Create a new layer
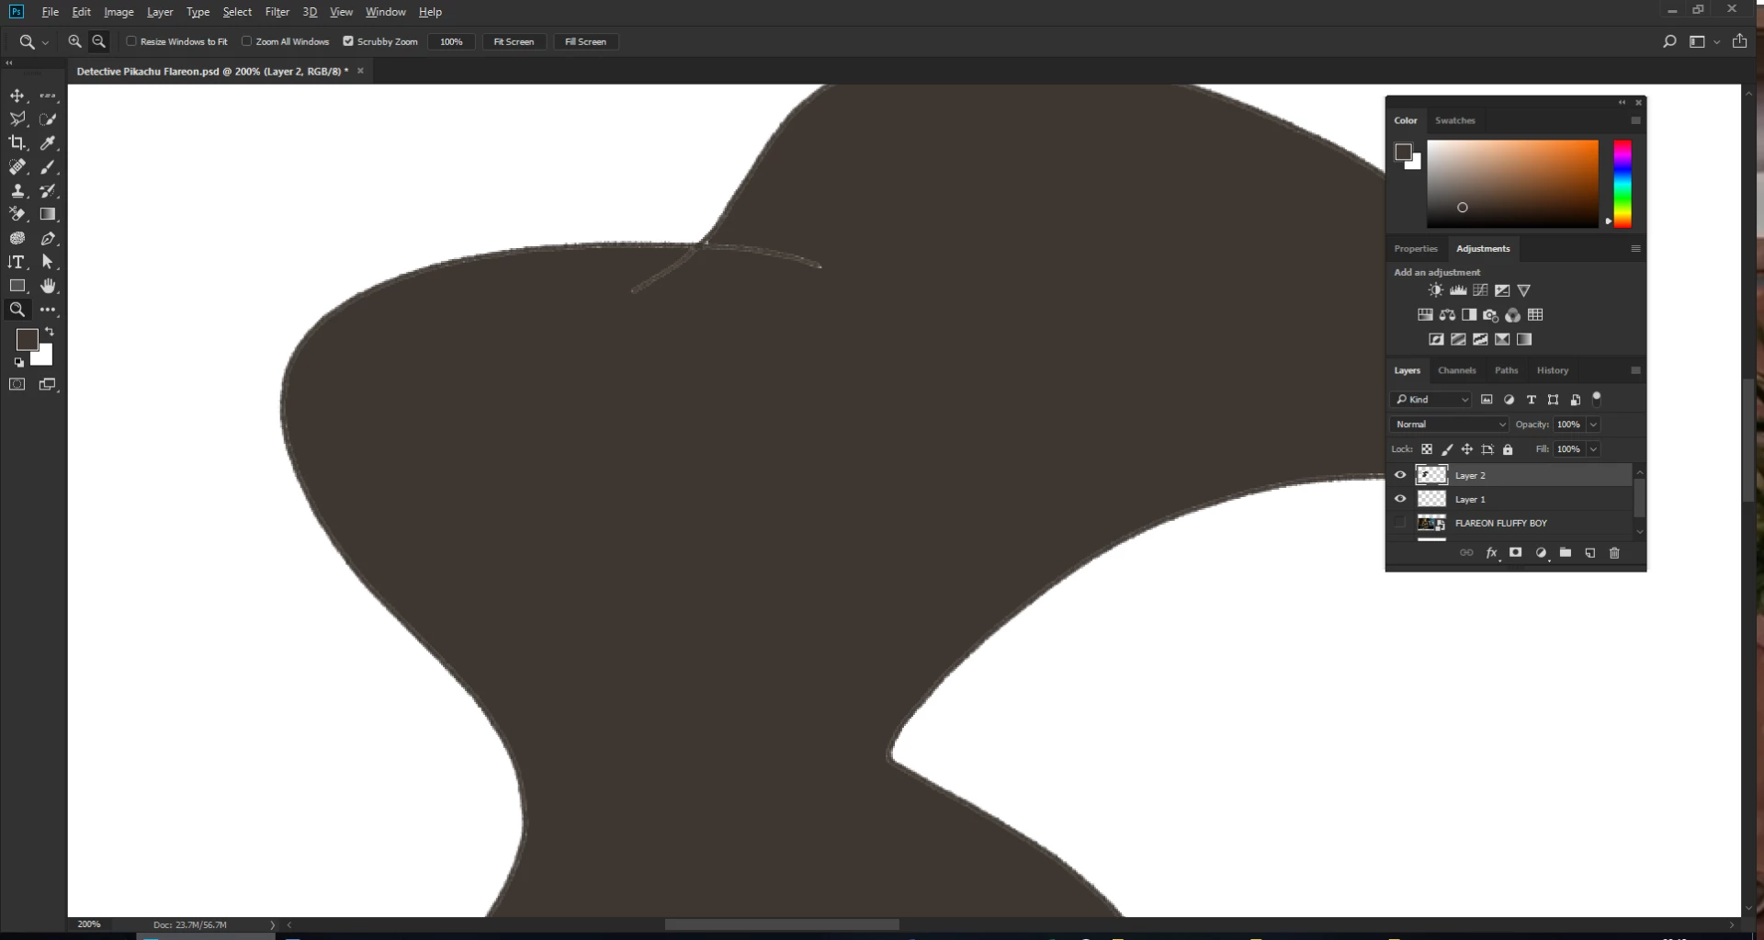The height and width of the screenshot is (940, 1764). click(1590, 553)
